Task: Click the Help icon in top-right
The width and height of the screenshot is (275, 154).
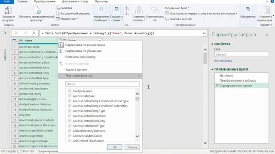Action: tap(272, 1)
